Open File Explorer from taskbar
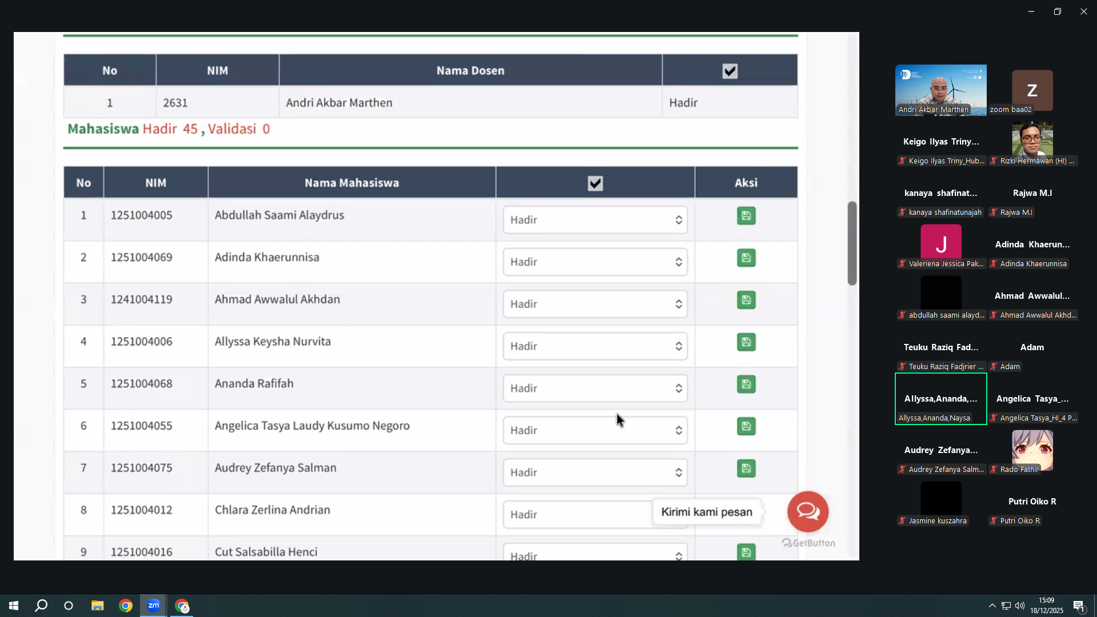Screen dimensions: 1097x617 coord(98,606)
